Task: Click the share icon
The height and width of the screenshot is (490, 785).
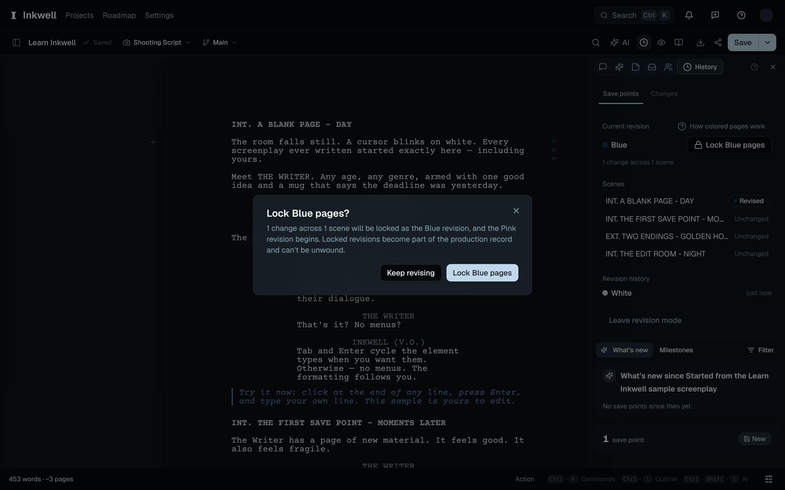Action: [718, 42]
